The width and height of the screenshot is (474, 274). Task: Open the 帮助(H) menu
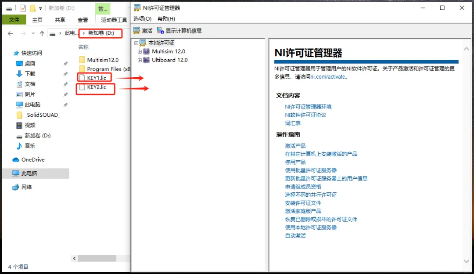tap(166, 19)
